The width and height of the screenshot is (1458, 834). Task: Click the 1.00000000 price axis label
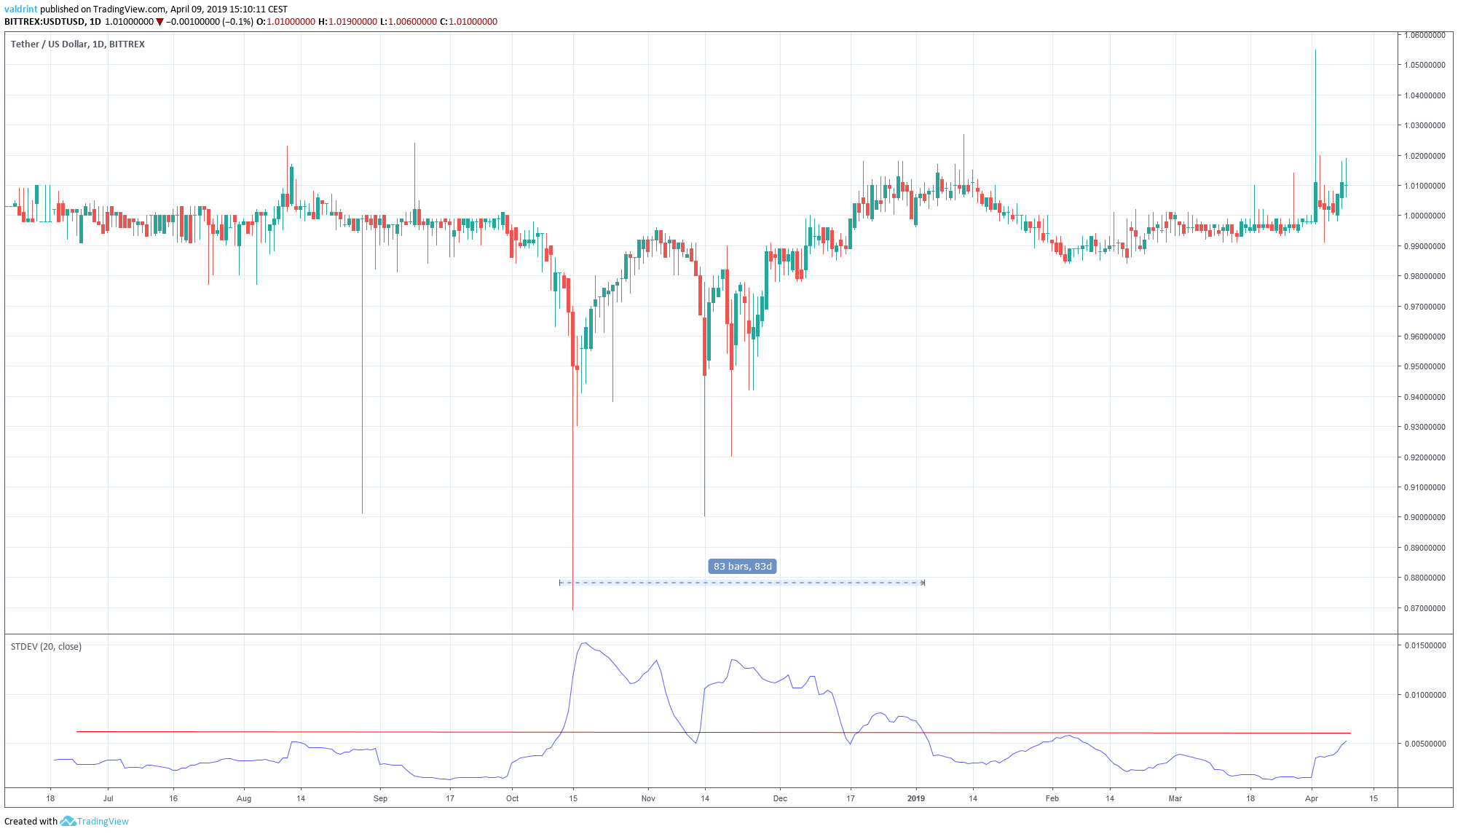(1424, 216)
